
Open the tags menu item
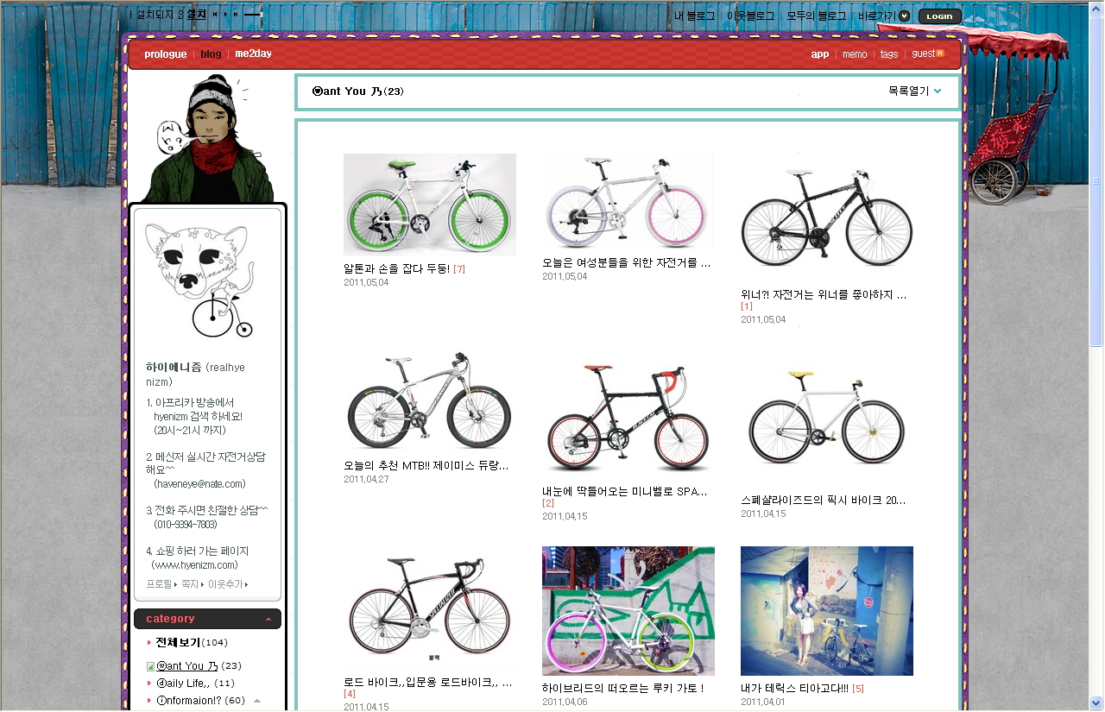(889, 54)
